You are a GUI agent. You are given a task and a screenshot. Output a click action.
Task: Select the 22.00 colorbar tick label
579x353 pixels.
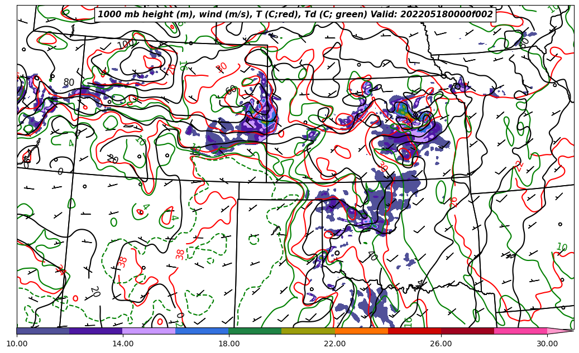point(335,344)
